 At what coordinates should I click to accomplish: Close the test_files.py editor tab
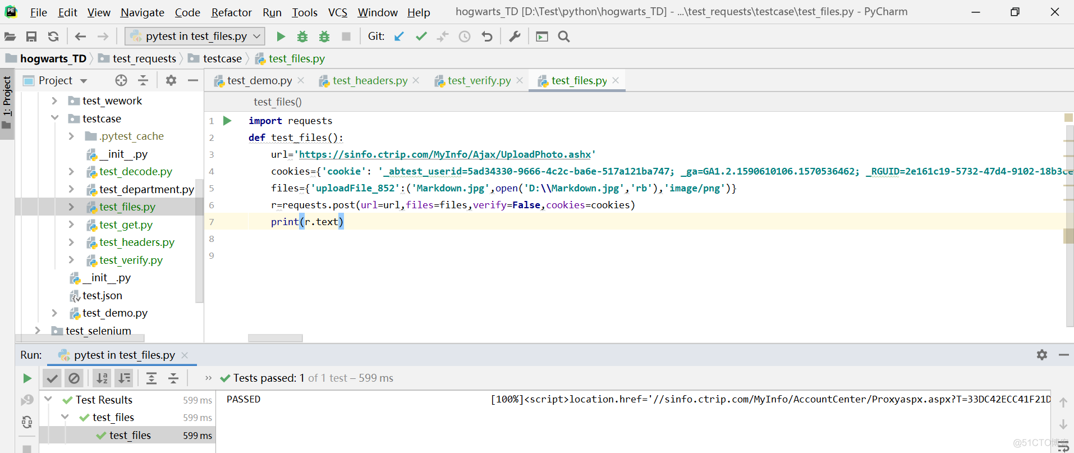pyautogui.click(x=616, y=81)
